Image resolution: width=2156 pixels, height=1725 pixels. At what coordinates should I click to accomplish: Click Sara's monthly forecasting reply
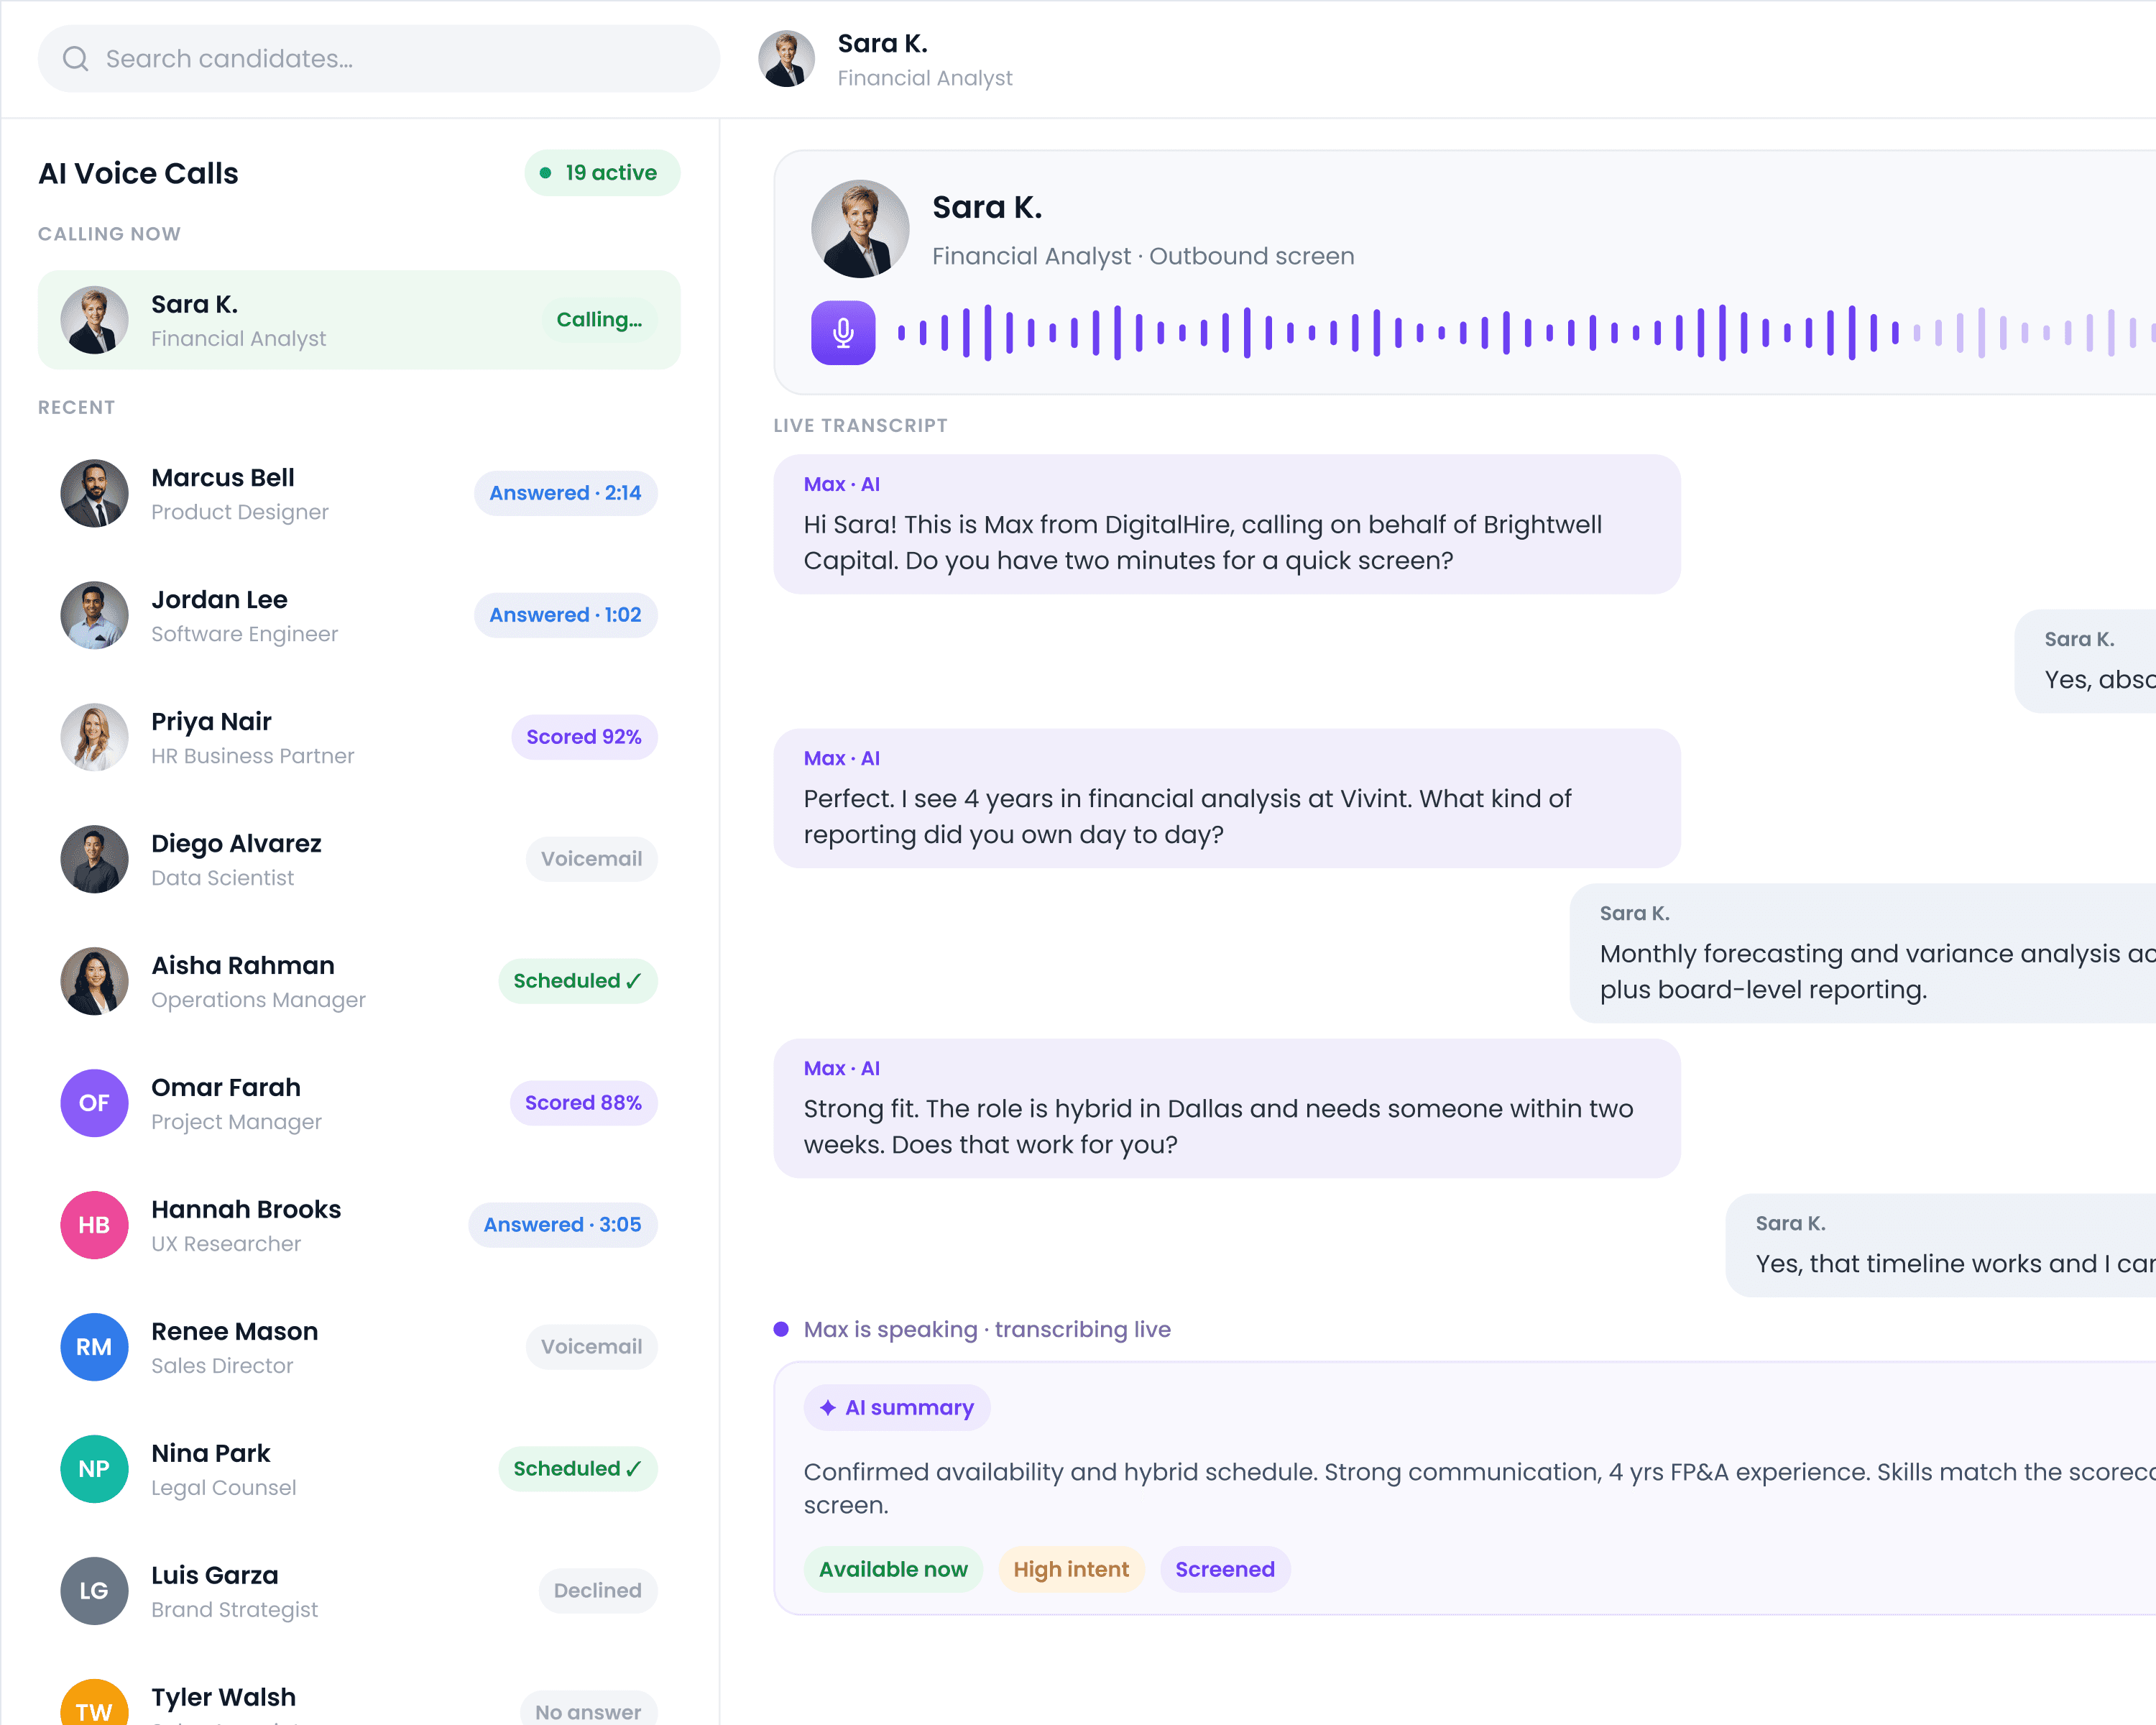click(1863, 954)
